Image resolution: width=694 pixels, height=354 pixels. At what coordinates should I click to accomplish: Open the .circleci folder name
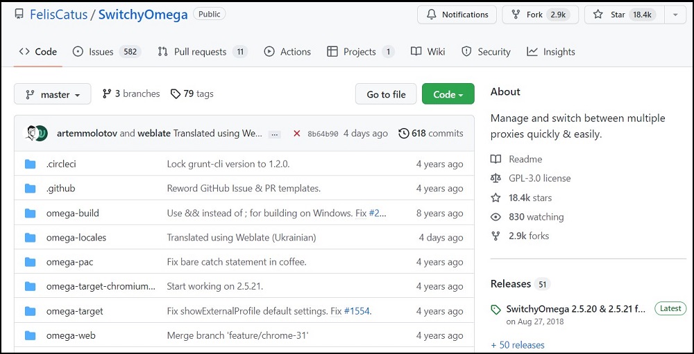[x=61, y=164]
